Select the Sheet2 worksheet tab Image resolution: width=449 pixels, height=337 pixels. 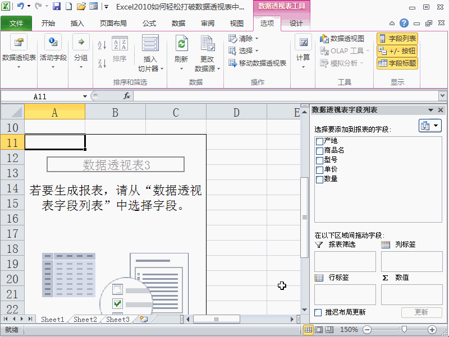[x=85, y=319]
